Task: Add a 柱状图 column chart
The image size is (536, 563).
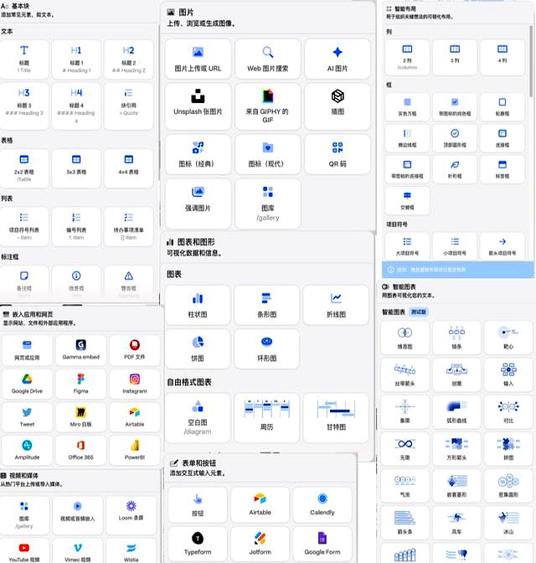Action: [198, 305]
